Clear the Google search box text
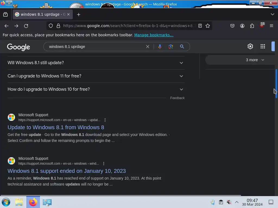The width and height of the screenshot is (278, 208). 147,47
